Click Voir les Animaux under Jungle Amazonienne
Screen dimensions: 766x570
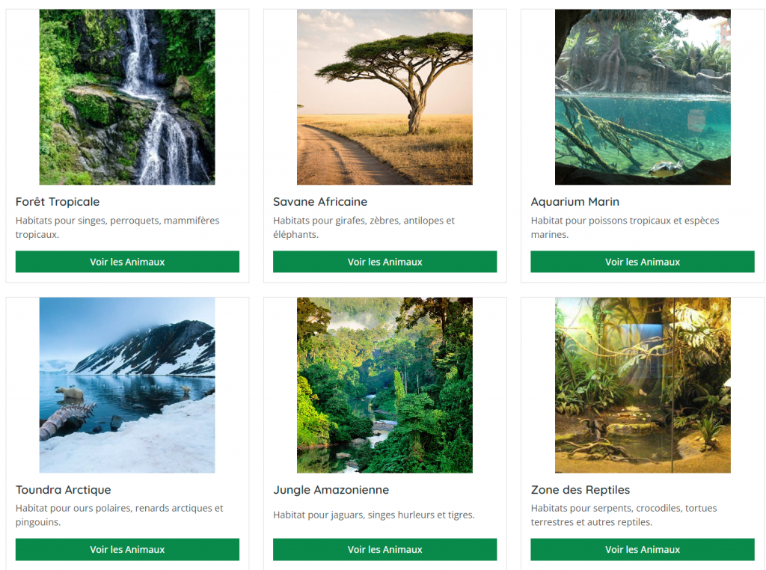coord(385,550)
